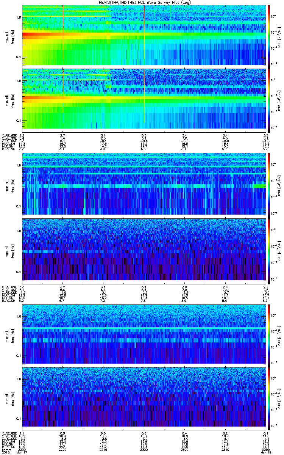
Task: Click the "Mar 18" date label at bottom
Action: [x=265, y=452]
